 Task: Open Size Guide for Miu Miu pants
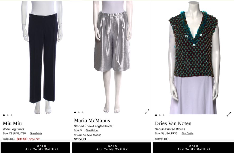tap(36, 133)
